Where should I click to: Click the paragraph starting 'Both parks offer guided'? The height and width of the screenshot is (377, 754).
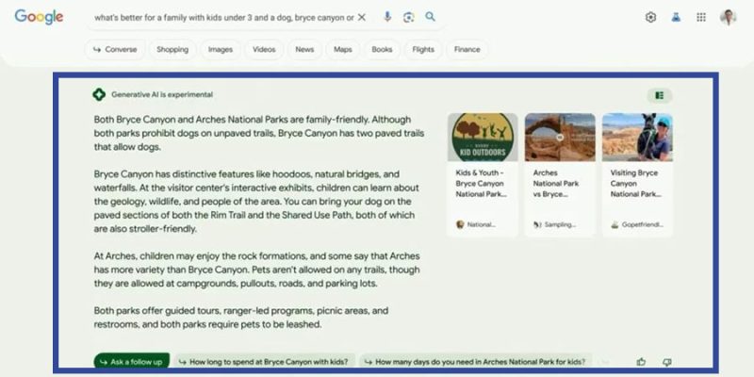click(x=241, y=318)
